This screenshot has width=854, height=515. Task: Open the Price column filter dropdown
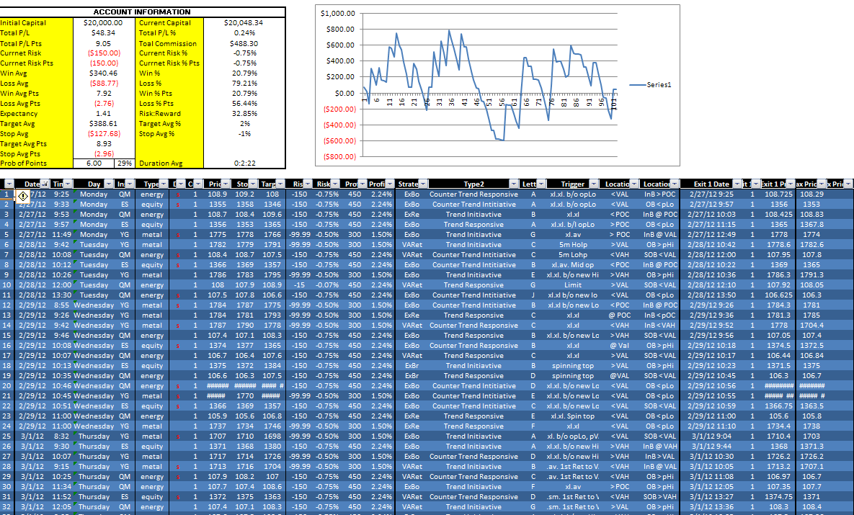point(226,184)
